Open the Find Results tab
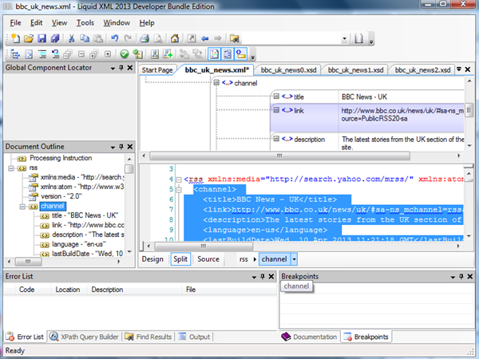 (148, 337)
